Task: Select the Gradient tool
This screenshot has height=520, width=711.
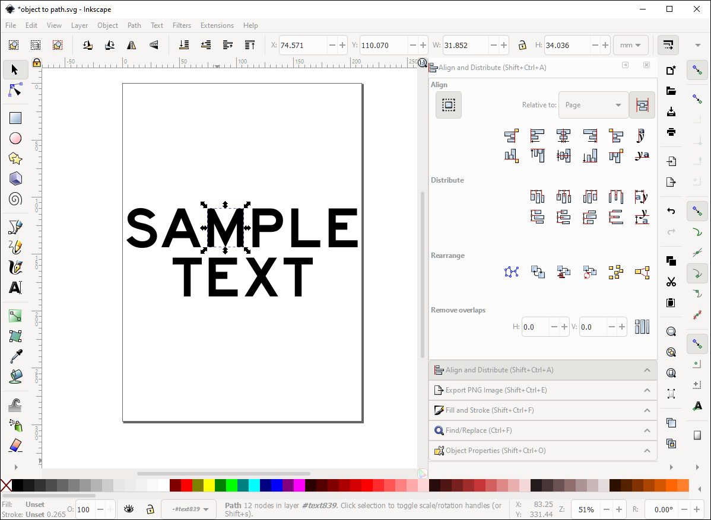Action: [15, 315]
